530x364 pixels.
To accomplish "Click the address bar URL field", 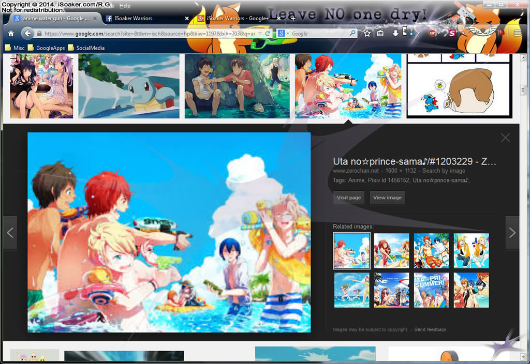I will pyautogui.click(x=151, y=34).
